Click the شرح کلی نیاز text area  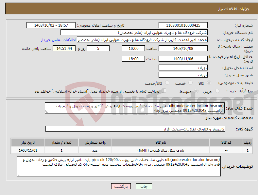click(x=135, y=108)
